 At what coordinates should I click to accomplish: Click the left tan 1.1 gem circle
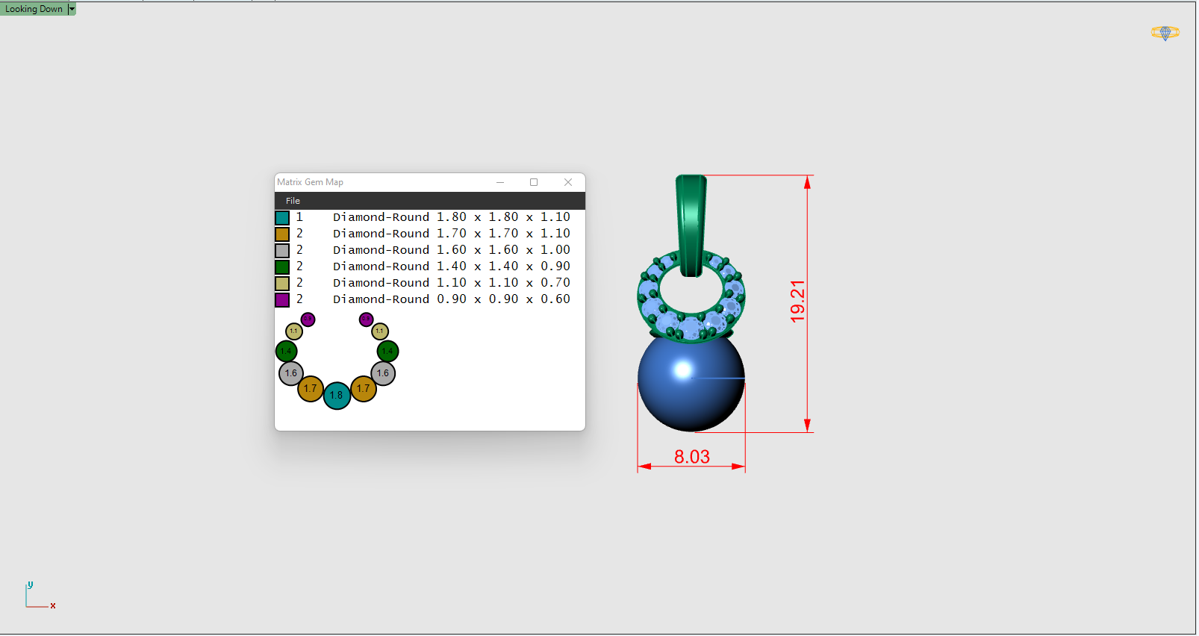[x=294, y=331]
